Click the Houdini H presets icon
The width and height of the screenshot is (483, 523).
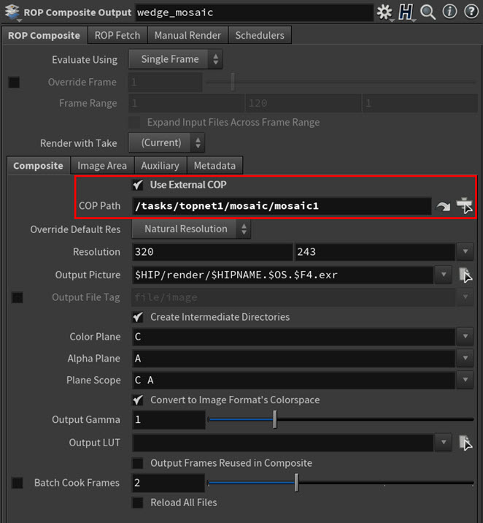(406, 12)
